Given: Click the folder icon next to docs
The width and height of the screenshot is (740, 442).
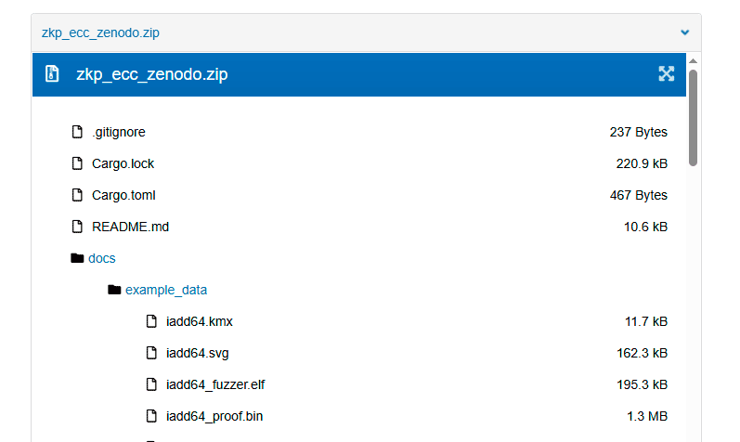Looking at the screenshot, I should [x=77, y=258].
